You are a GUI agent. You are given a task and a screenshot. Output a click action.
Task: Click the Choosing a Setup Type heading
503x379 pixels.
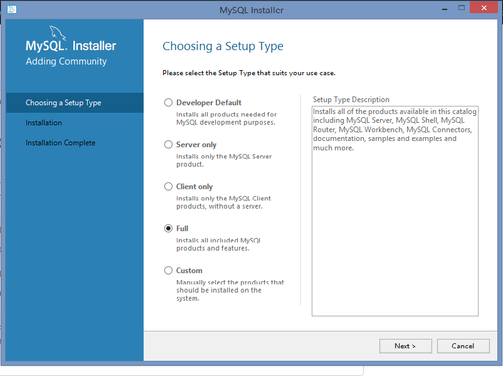pyautogui.click(x=223, y=46)
